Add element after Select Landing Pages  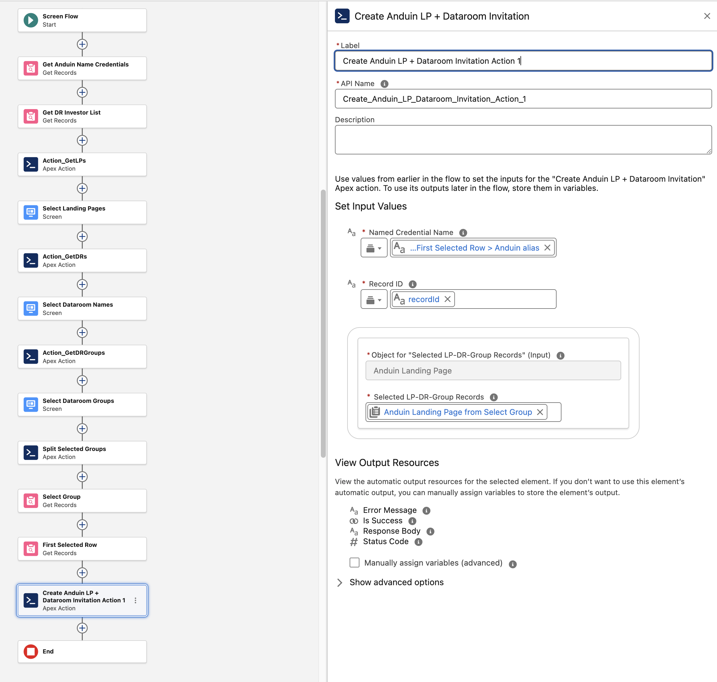coord(82,236)
